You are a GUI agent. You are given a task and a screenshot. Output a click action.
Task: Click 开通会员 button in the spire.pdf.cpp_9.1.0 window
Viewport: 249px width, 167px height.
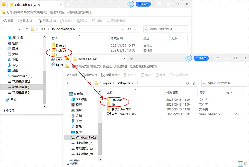point(143,4)
